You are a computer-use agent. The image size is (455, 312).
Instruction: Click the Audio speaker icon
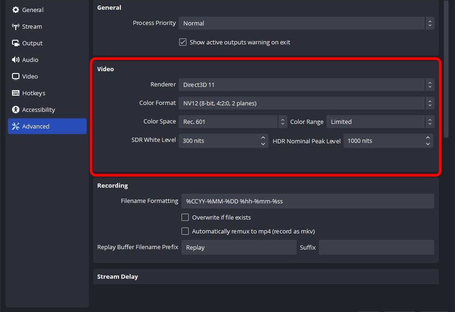click(x=16, y=60)
